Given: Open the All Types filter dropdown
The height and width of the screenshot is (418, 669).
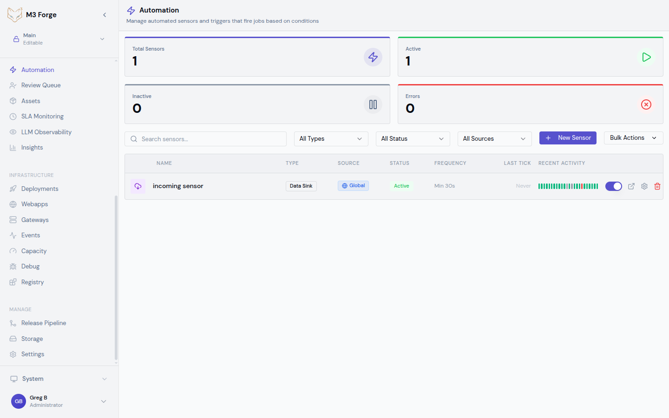Looking at the screenshot, I should pos(331,139).
